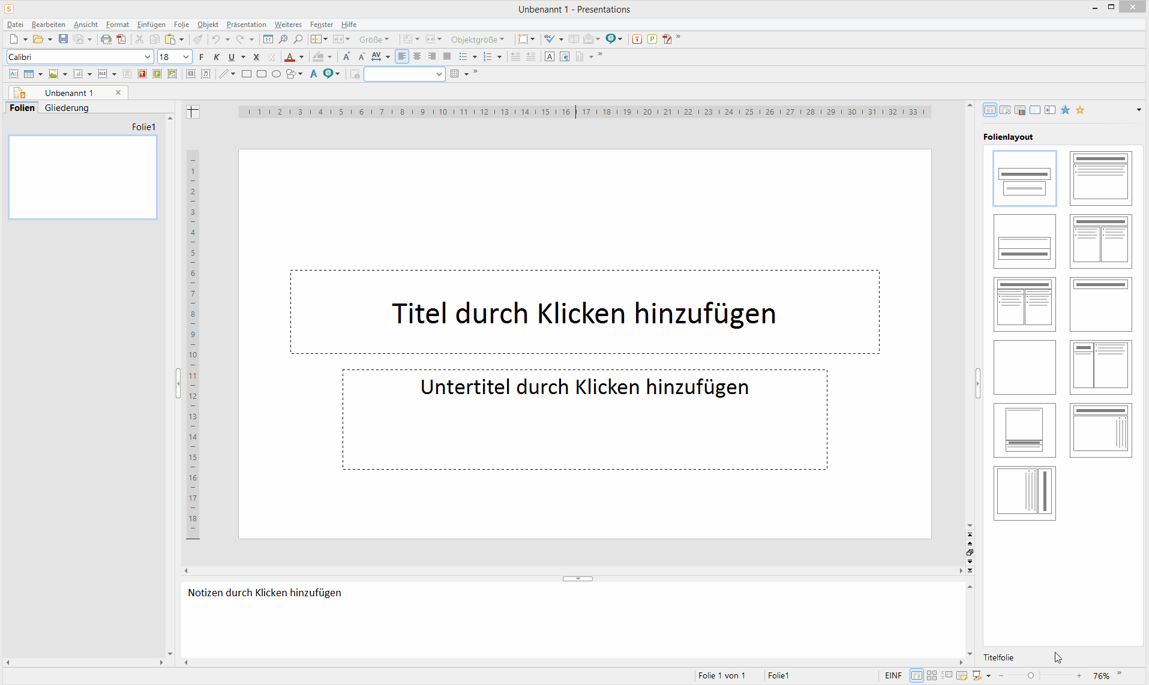Start slide show from status bar
The image size is (1149, 685).
click(x=977, y=675)
